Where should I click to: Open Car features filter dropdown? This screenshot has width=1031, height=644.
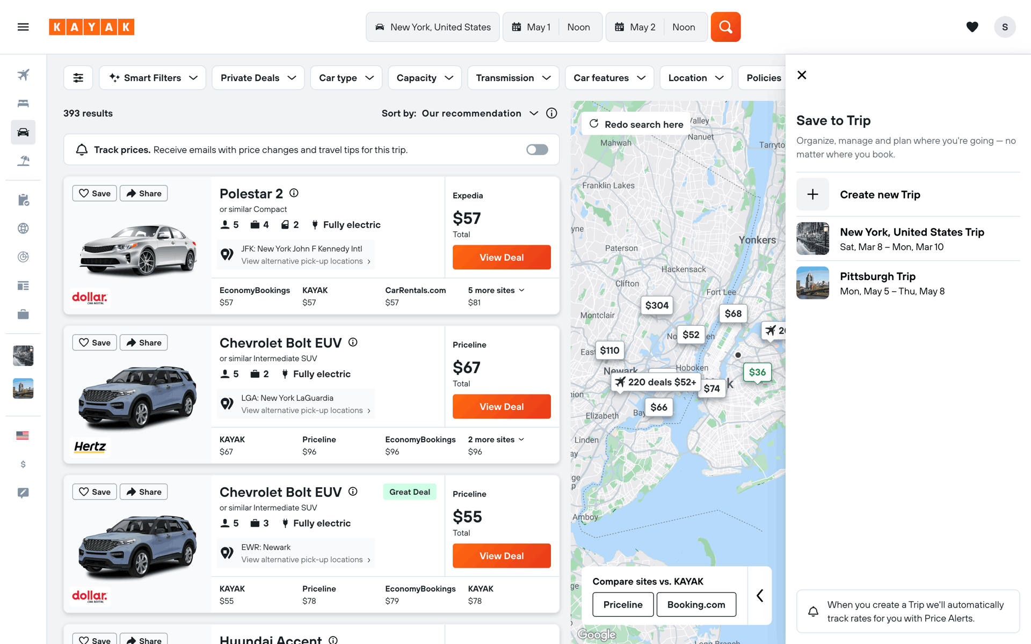click(609, 78)
